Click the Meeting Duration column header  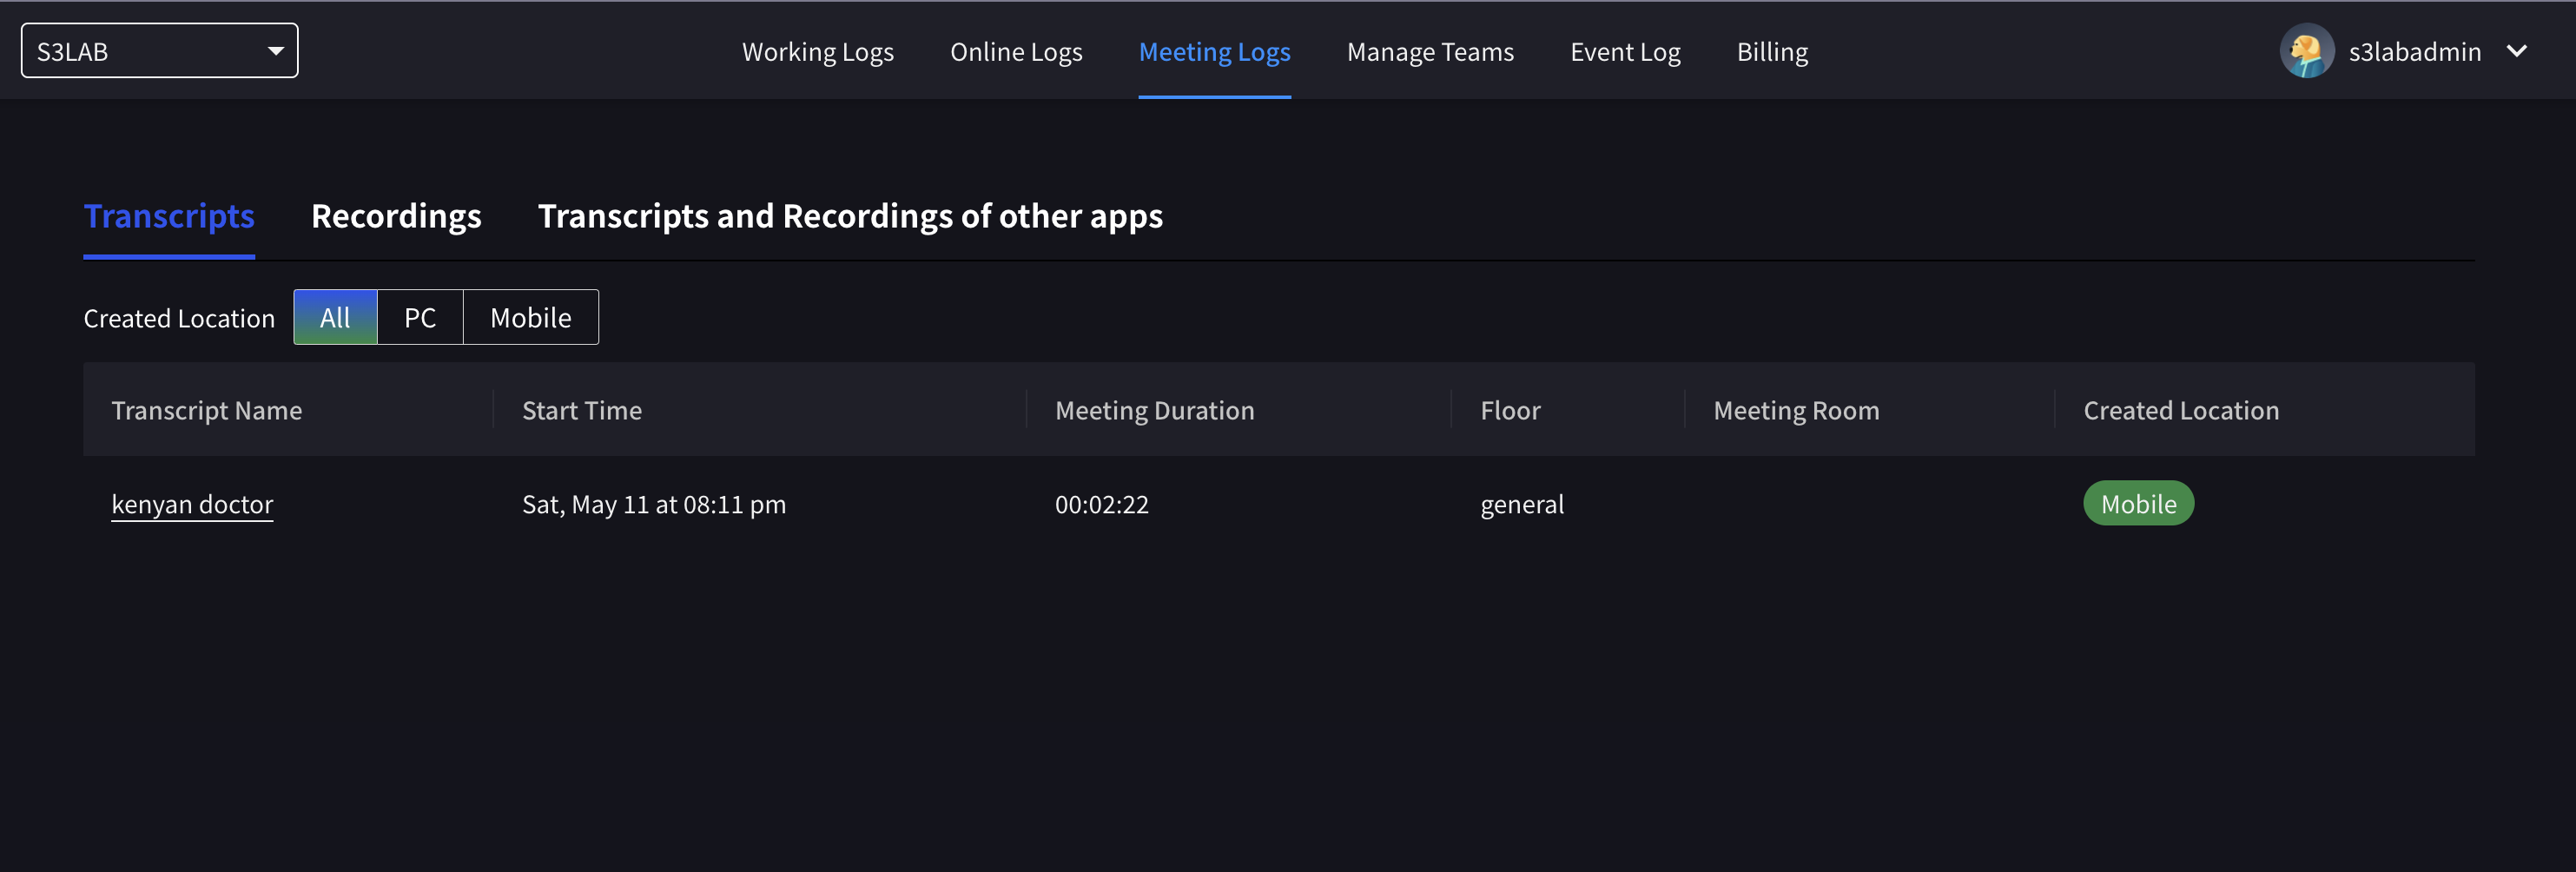[1154, 411]
